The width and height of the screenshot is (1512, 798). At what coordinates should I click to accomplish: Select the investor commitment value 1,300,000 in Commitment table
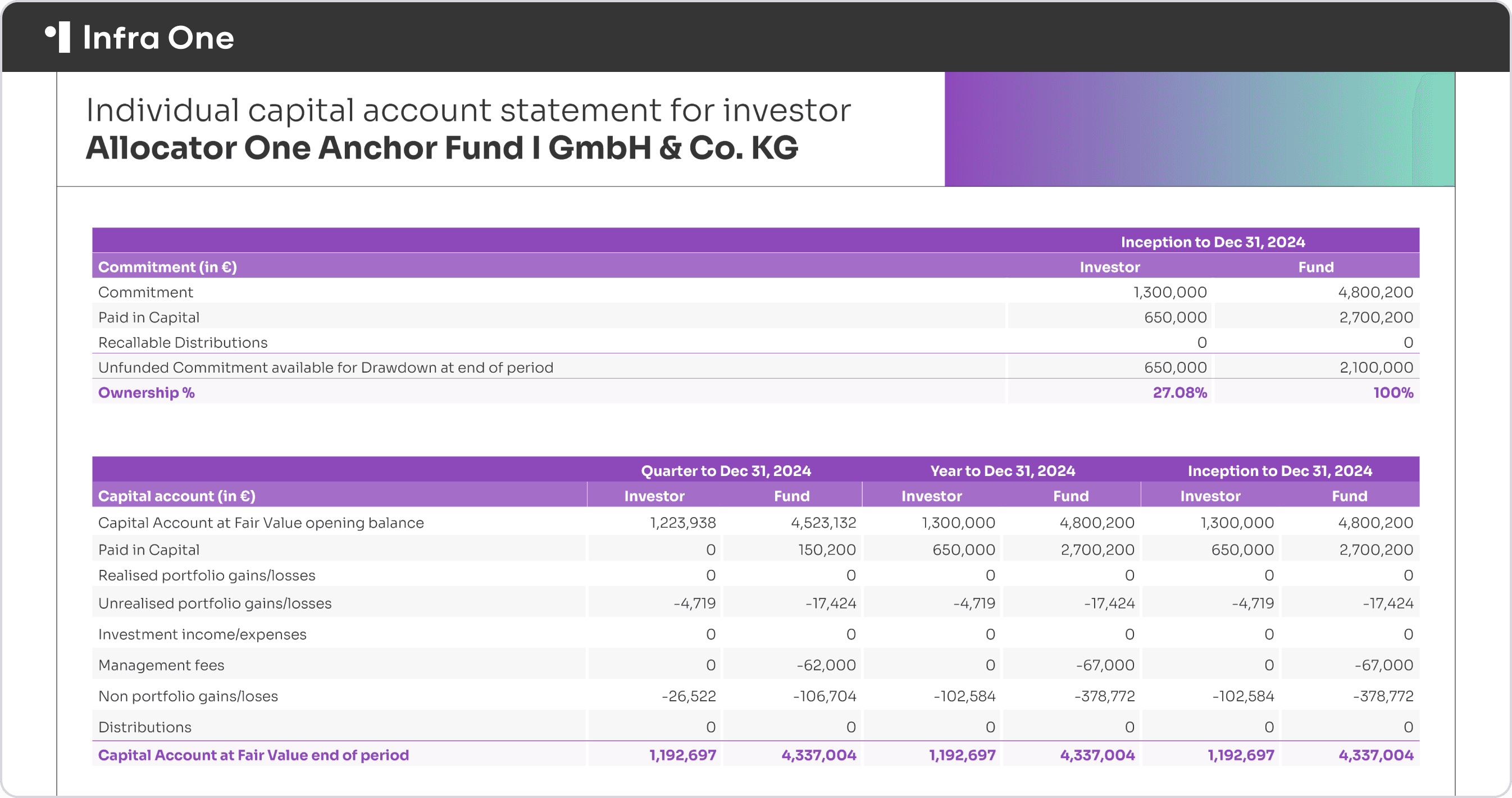point(1170,292)
